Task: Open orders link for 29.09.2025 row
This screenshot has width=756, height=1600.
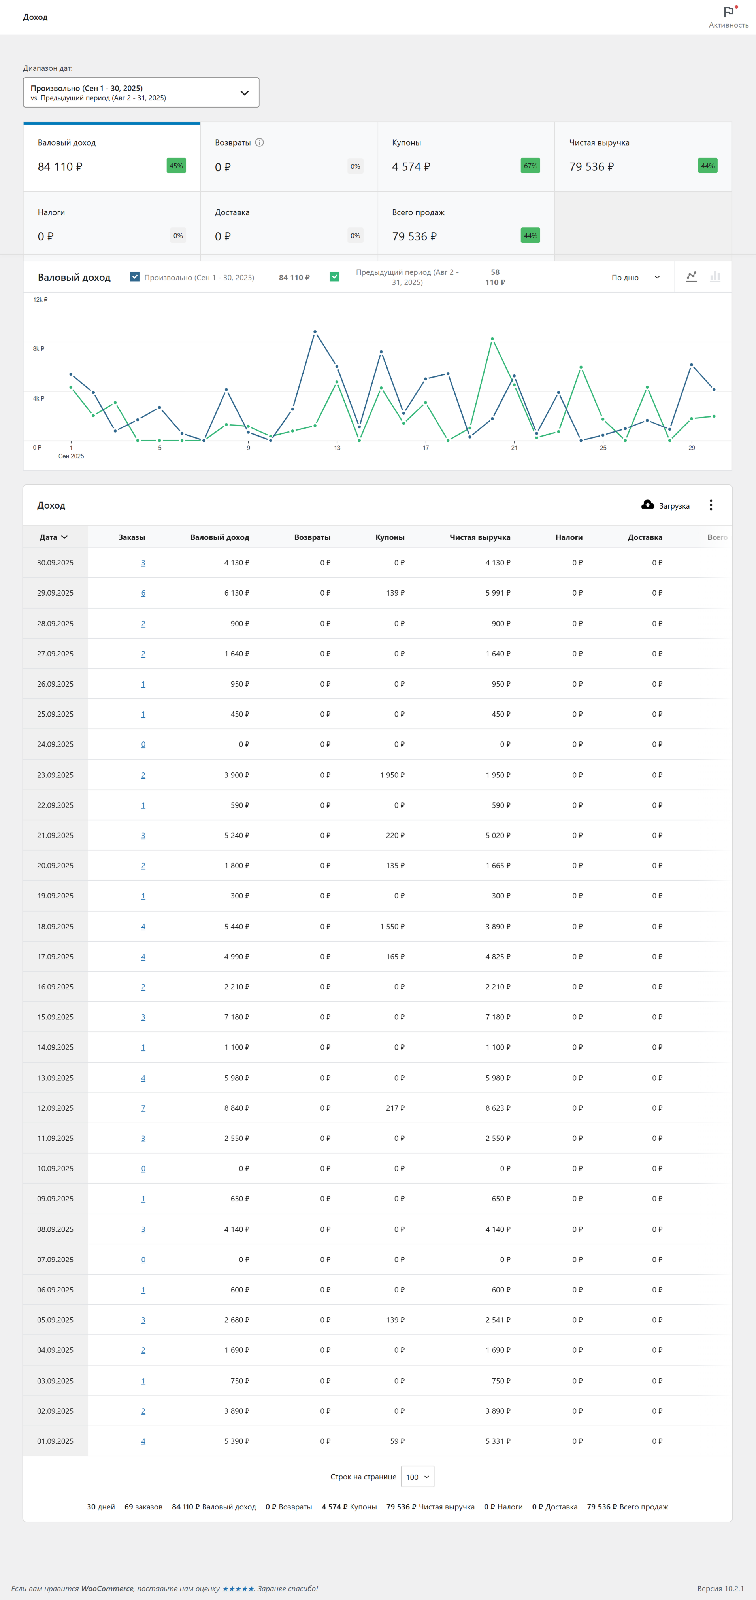Action: (143, 593)
